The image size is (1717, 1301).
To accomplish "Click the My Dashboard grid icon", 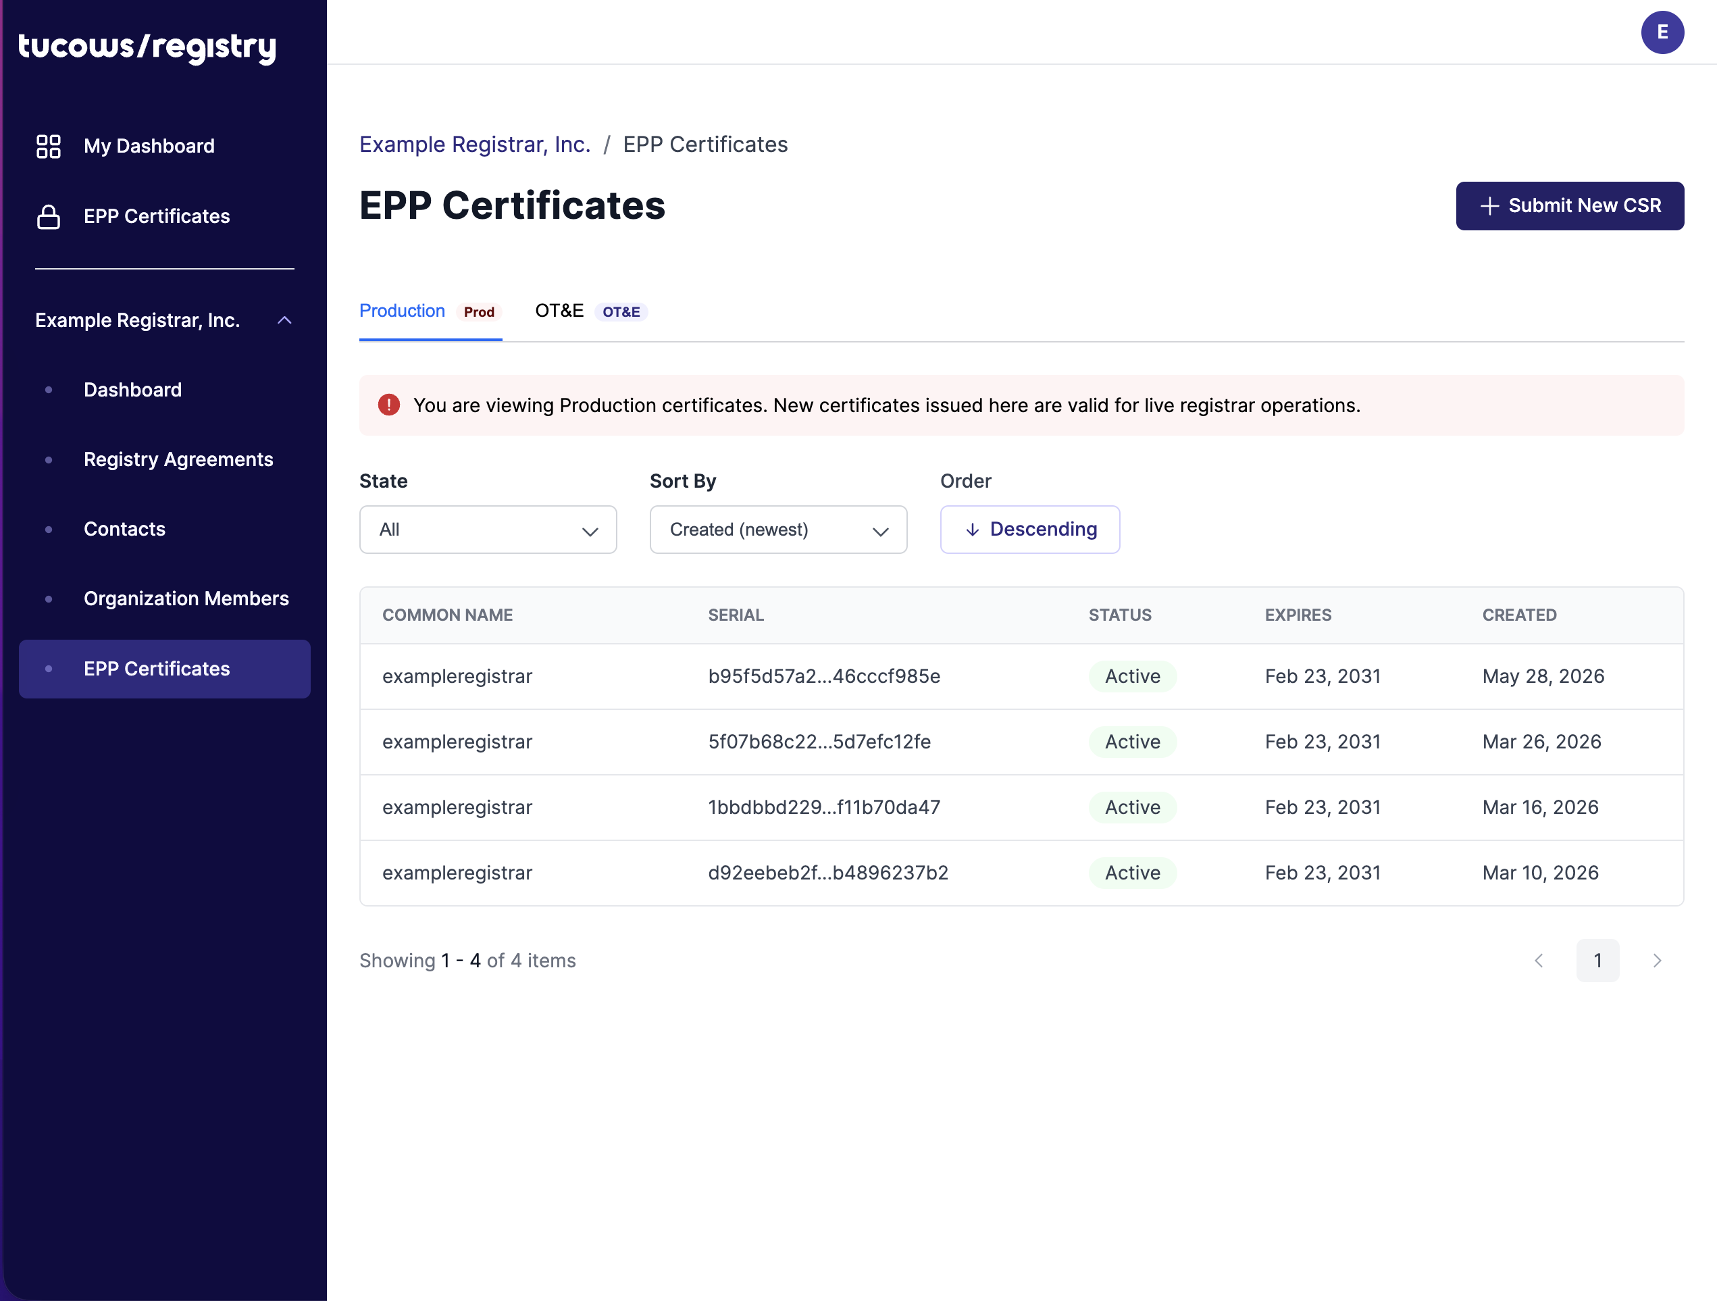I will click(49, 146).
